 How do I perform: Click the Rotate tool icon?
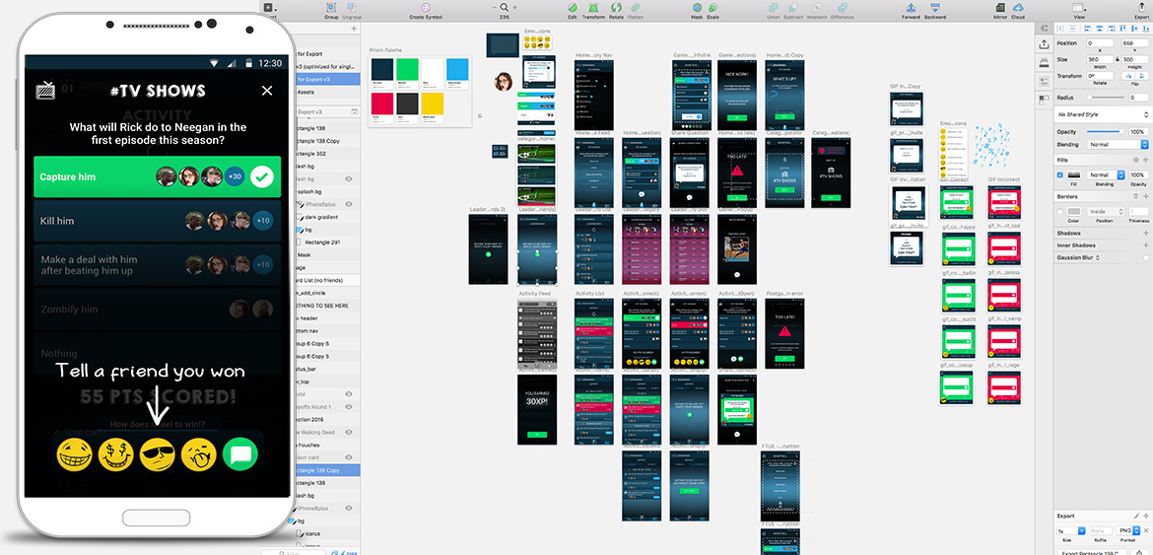coord(615,8)
